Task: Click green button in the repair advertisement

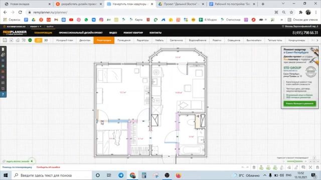Action: click(300, 103)
